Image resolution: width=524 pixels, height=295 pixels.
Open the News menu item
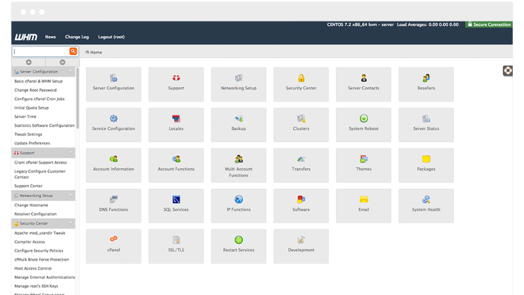click(50, 37)
